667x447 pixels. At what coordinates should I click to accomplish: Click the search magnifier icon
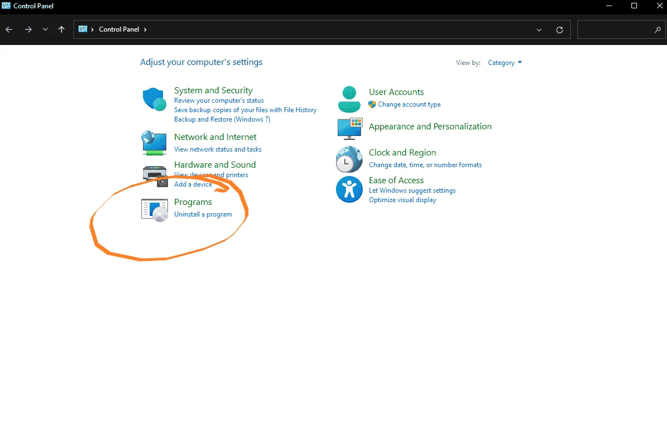[x=657, y=30]
